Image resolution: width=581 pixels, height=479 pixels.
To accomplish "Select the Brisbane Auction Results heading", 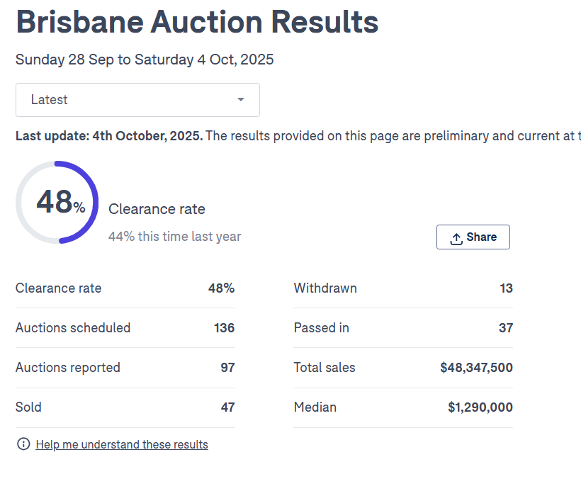I will (197, 23).
